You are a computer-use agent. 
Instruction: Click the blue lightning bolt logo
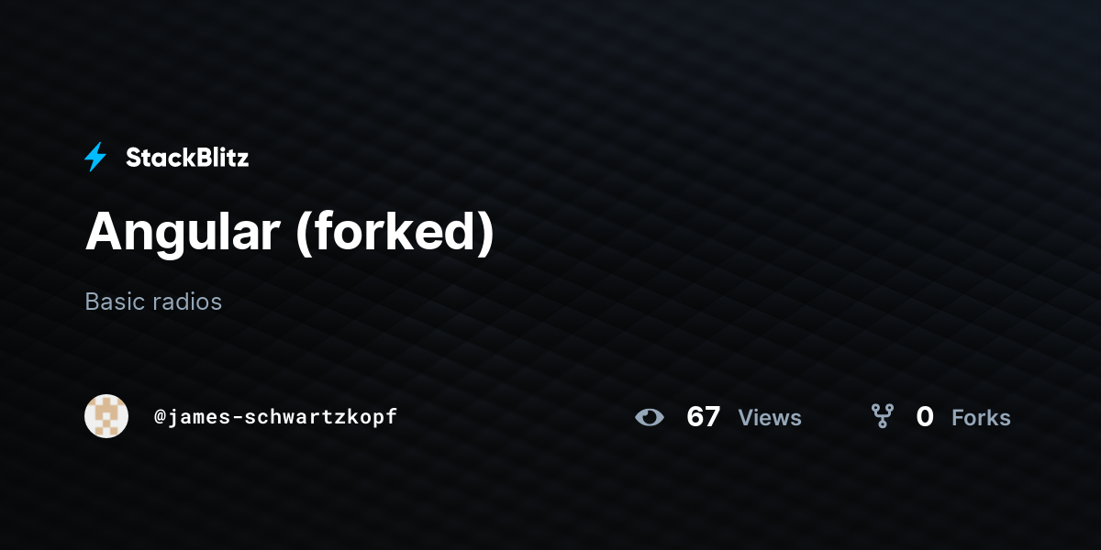95,158
